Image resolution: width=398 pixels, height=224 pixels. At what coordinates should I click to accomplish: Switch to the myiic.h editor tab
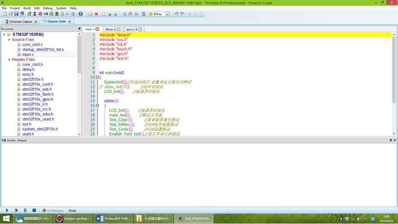tap(132, 29)
